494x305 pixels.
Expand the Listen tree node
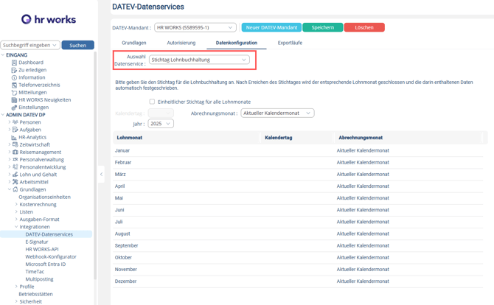[16, 212]
